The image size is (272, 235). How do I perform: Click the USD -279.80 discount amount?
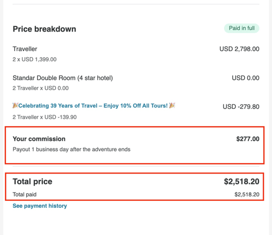tap(241, 107)
